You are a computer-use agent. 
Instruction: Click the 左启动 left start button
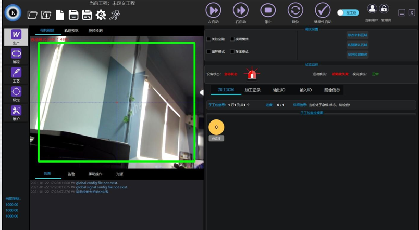point(213,10)
